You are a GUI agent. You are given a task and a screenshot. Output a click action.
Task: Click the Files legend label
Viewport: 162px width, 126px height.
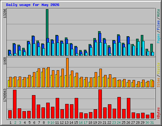point(159,25)
